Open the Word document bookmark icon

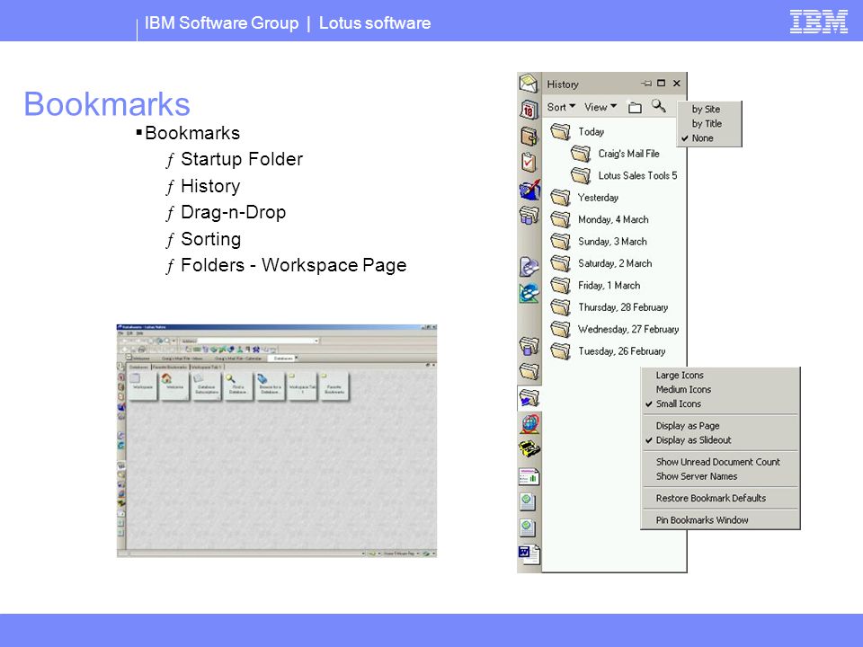pos(529,554)
